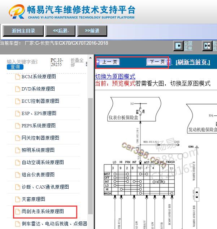Click the full-screen menu icon
The height and width of the screenshot is (229, 217).
(x=178, y=46)
